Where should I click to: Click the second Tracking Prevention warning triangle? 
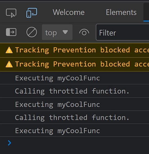(x=9, y=64)
